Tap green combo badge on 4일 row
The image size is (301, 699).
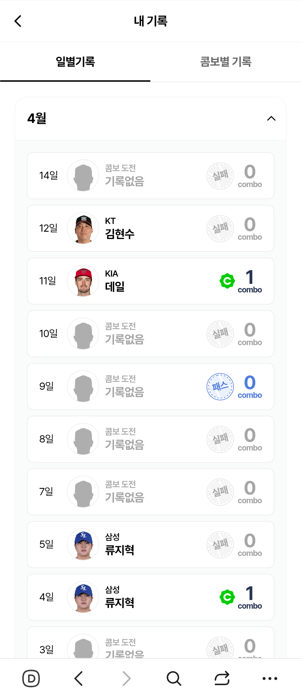pos(227,597)
